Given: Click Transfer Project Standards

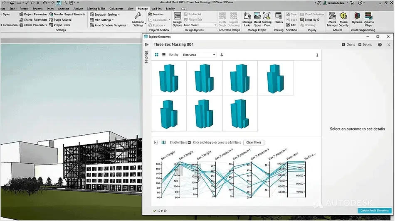Looking at the screenshot, I should [x=67, y=15].
